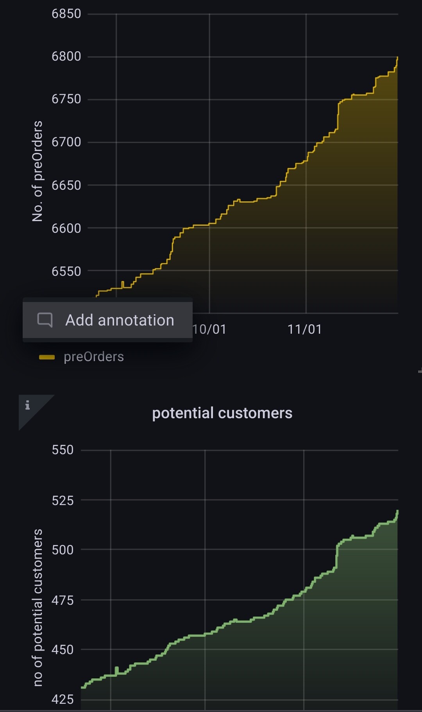Click the topmost end of the yellow preOrders line

click(x=397, y=58)
